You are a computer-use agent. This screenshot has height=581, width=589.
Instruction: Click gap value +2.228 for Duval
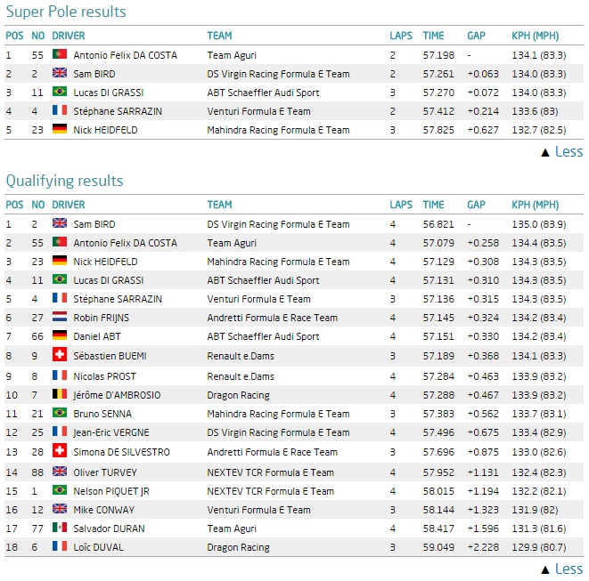coord(483,547)
